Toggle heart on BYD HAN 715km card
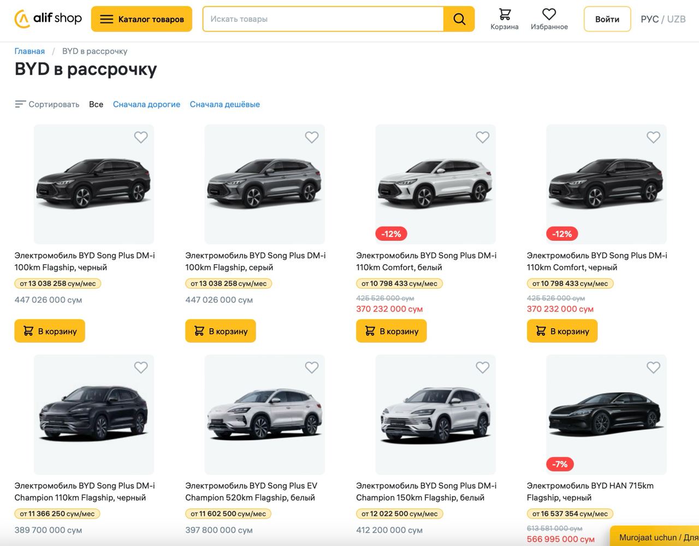The height and width of the screenshot is (546, 699). click(653, 368)
